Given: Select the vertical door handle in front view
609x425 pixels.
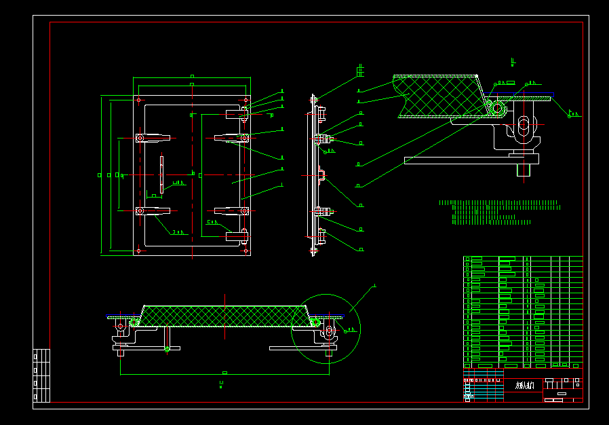Looking at the screenshot, I should [161, 174].
